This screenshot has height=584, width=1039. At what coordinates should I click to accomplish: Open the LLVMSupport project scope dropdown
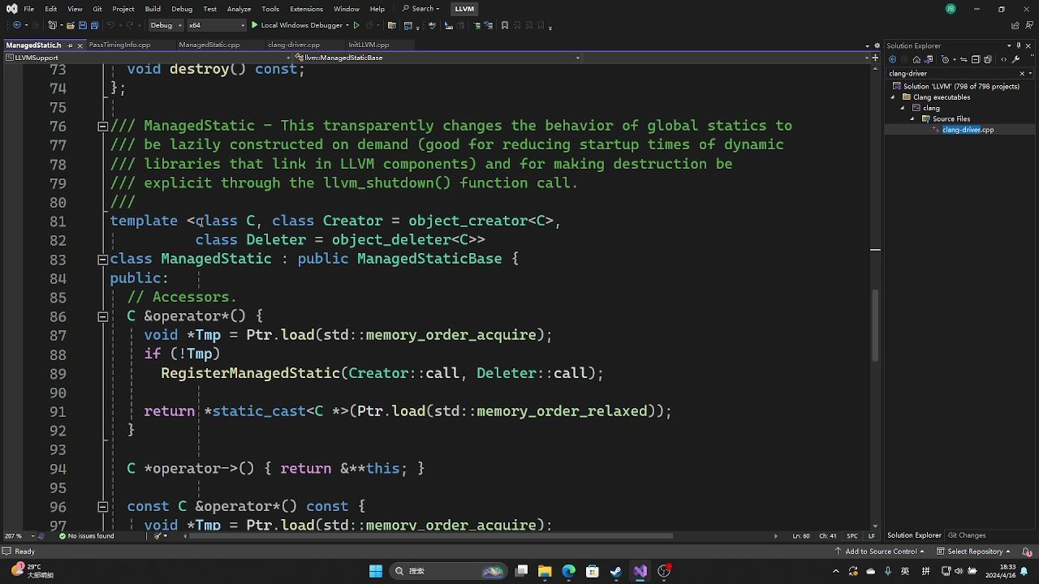(146, 58)
